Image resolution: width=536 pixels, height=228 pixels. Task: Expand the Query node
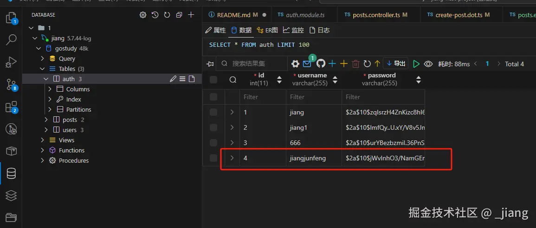[42, 58]
